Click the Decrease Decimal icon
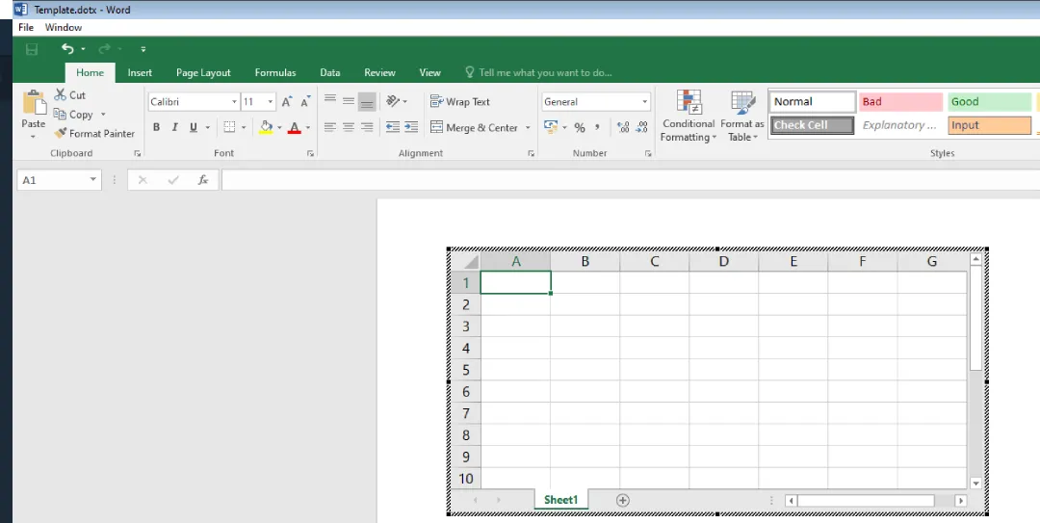The image size is (1040, 523). pos(641,127)
